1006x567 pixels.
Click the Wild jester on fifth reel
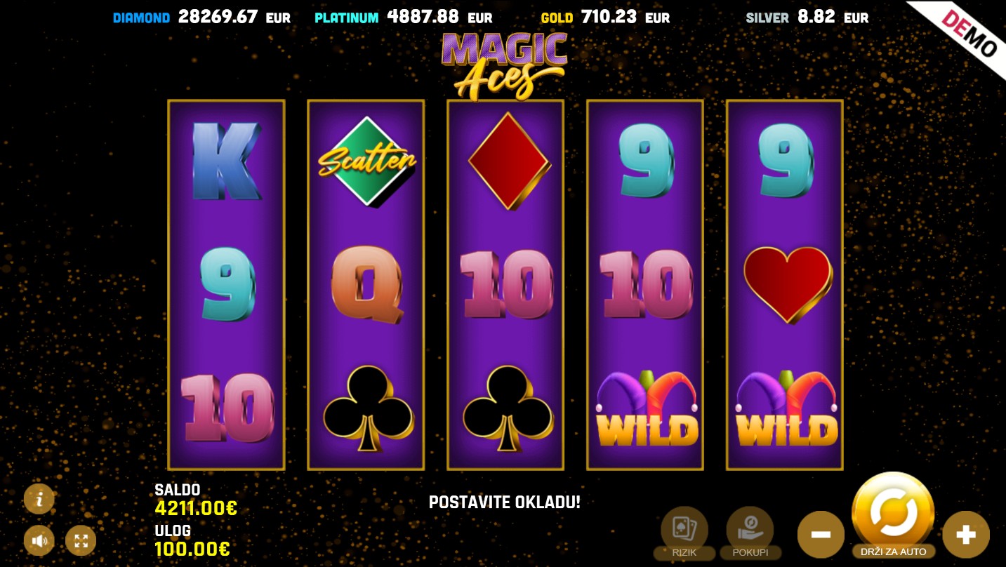[x=786, y=408]
